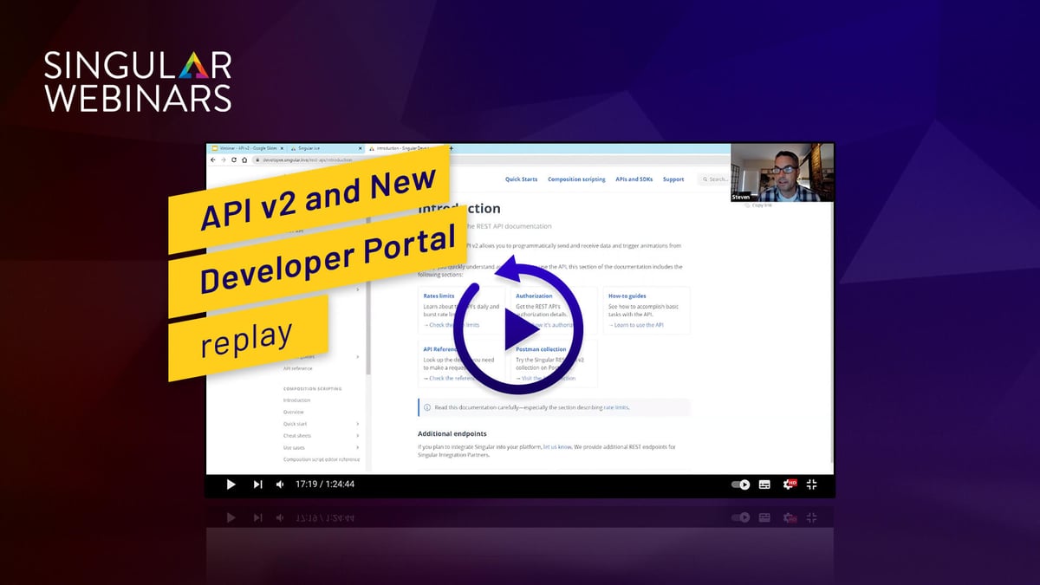Toggle the autoplay switch
This screenshot has width=1040, height=585.
740,484
